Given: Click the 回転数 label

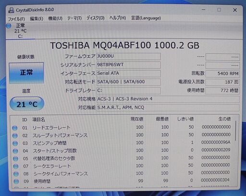Looking at the screenshot, I should click(x=198, y=73).
